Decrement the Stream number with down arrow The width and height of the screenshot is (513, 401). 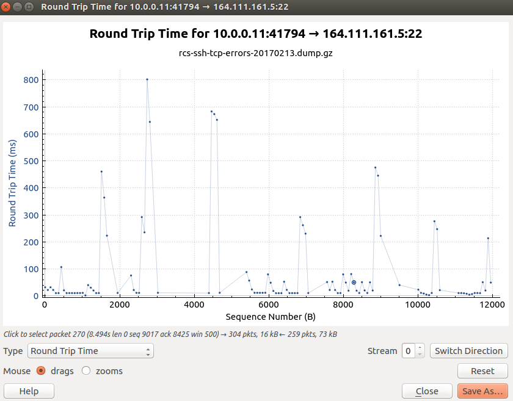point(420,354)
